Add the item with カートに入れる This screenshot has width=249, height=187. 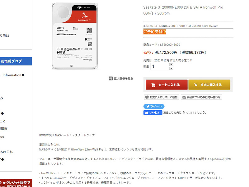167,85
